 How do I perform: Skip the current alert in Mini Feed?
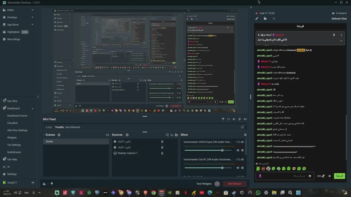[x=234, y=119]
